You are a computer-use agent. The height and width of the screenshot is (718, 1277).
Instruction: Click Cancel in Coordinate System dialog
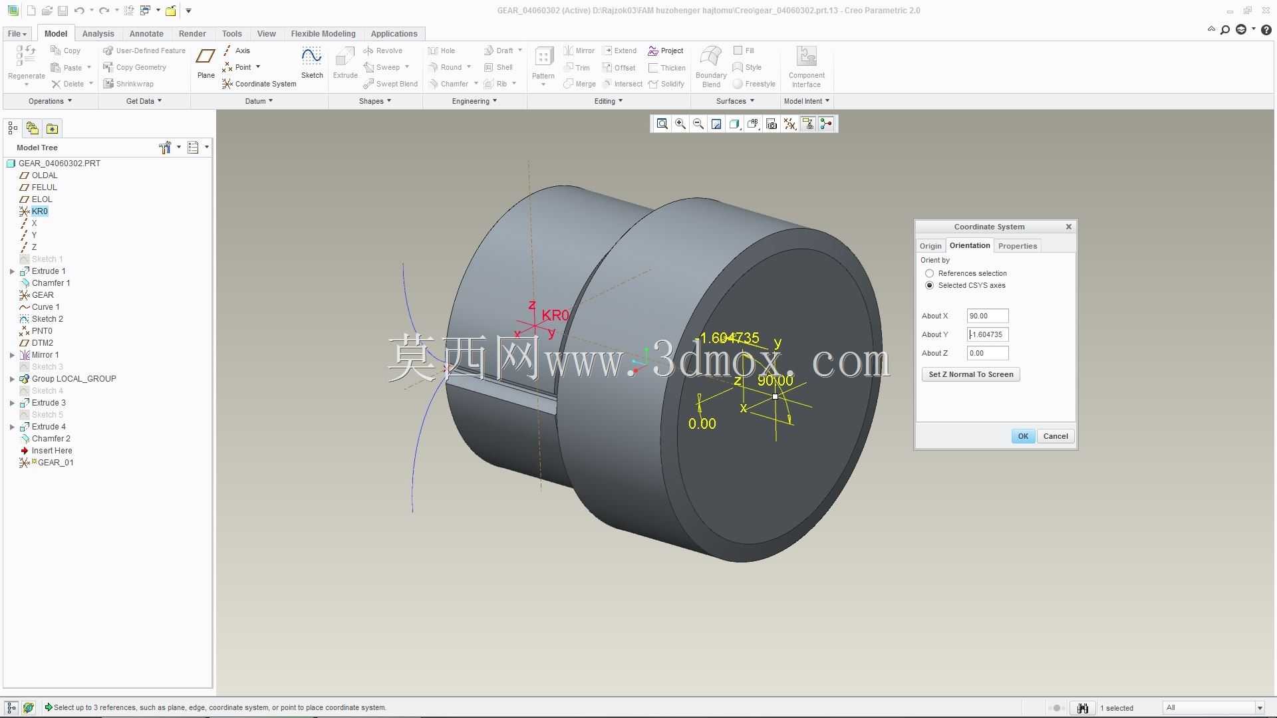coord(1056,436)
